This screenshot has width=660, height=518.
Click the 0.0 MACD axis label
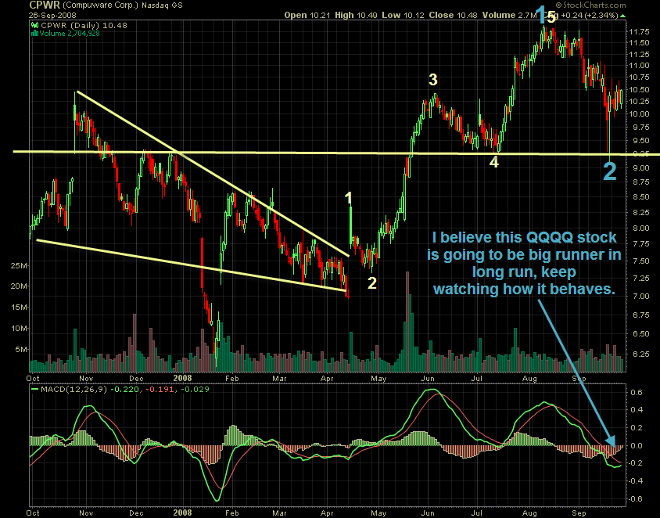point(637,445)
